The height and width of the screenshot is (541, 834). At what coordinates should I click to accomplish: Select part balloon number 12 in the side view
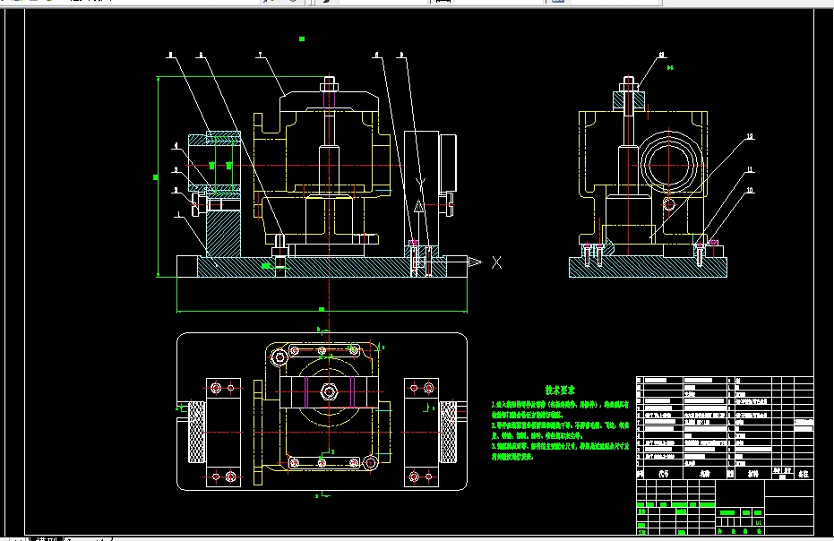[x=750, y=137]
